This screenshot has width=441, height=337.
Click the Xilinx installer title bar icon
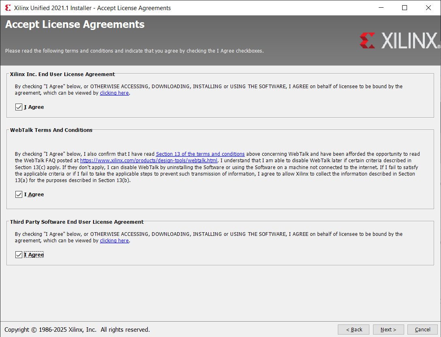pos(8,8)
